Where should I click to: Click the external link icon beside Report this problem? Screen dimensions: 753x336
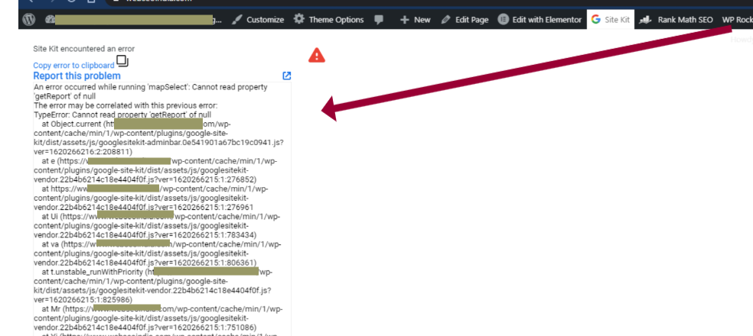(287, 76)
